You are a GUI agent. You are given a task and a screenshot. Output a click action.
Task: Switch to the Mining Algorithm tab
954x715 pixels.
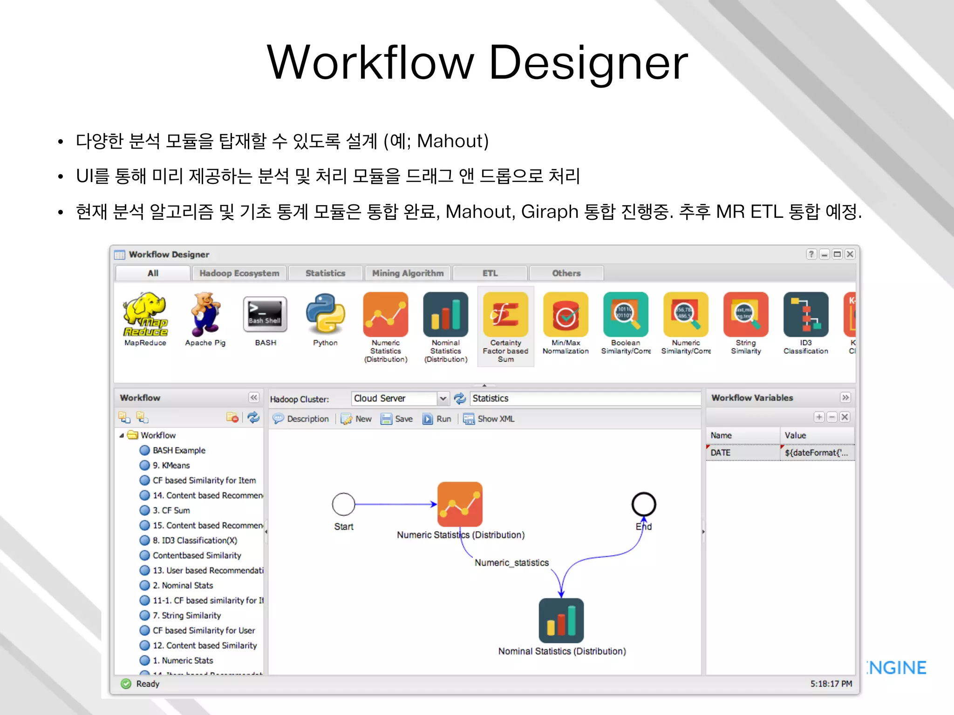tap(408, 273)
